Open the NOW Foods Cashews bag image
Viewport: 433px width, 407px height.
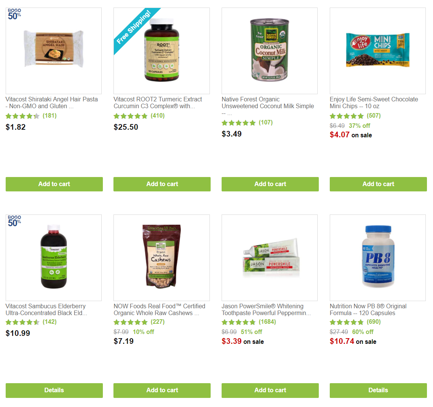pos(161,258)
